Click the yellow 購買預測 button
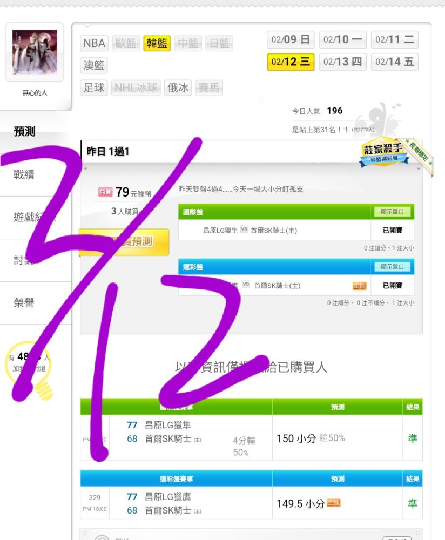This screenshot has width=445, height=540. click(x=124, y=242)
